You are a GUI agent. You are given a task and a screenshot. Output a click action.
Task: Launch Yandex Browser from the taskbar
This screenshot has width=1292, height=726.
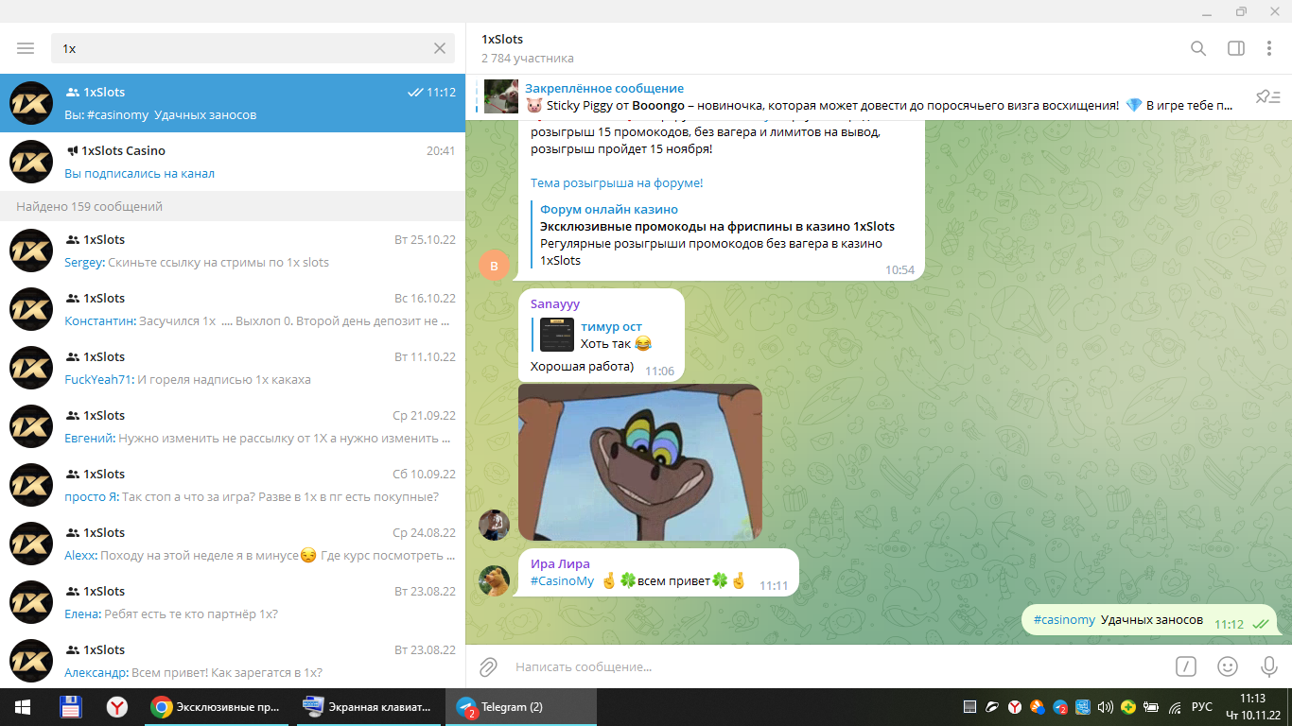[x=117, y=707]
